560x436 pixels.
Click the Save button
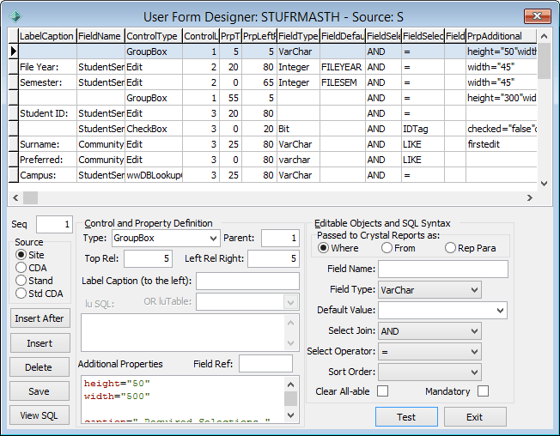point(39,391)
